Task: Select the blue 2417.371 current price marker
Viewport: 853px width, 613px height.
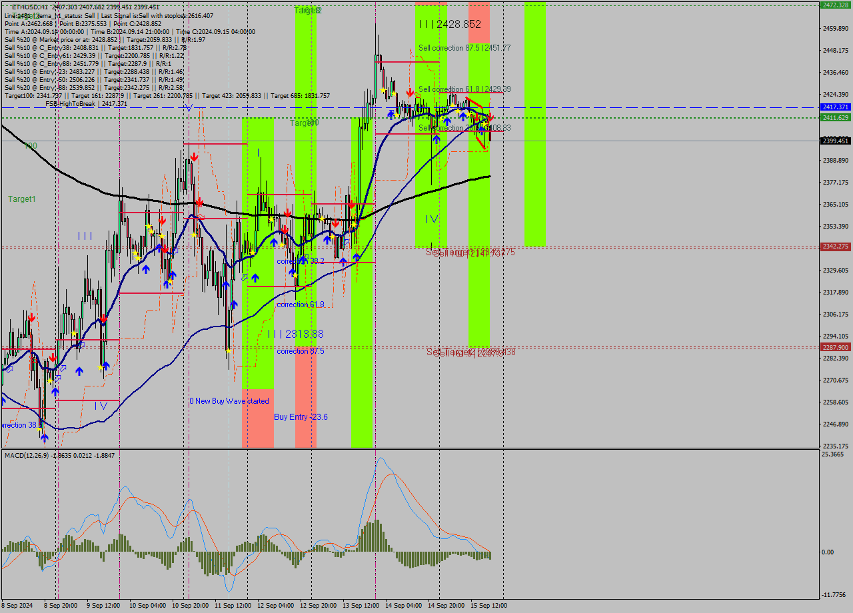Action: coord(834,107)
